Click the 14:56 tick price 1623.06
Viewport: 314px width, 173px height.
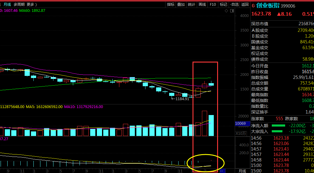tap(281, 143)
